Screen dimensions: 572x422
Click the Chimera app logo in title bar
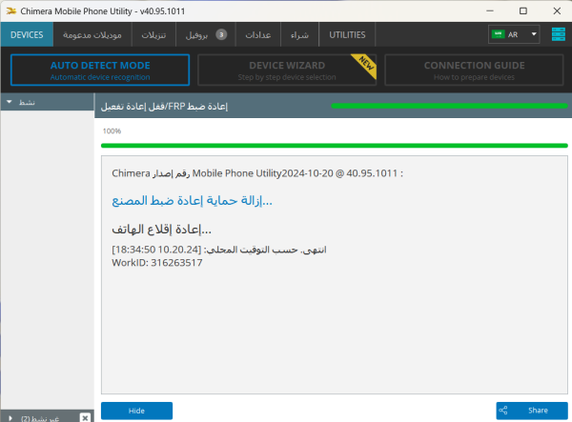tap(10, 10)
